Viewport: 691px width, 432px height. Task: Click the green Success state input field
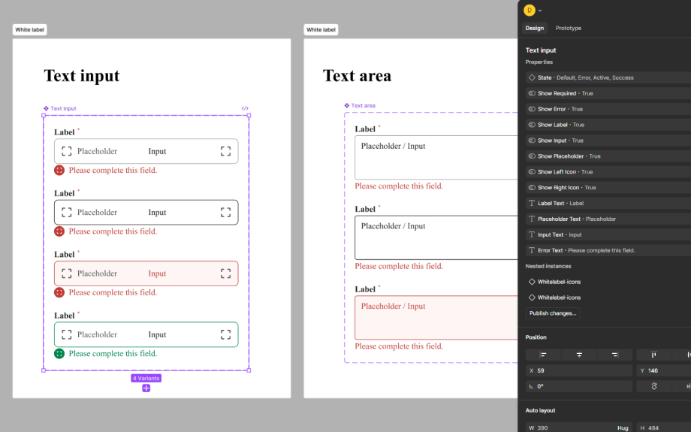[146, 334]
